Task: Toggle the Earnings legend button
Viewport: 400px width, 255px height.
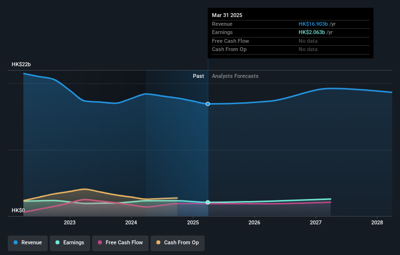Action: click(70, 243)
